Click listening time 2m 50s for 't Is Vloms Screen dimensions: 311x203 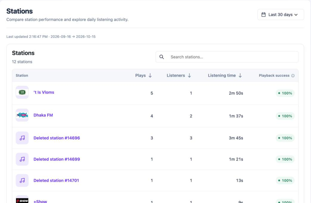236,93
